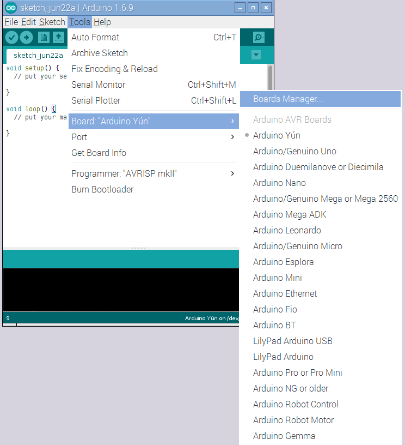Select Arduino Gemma board
405x445 pixels.
tap(320, 436)
